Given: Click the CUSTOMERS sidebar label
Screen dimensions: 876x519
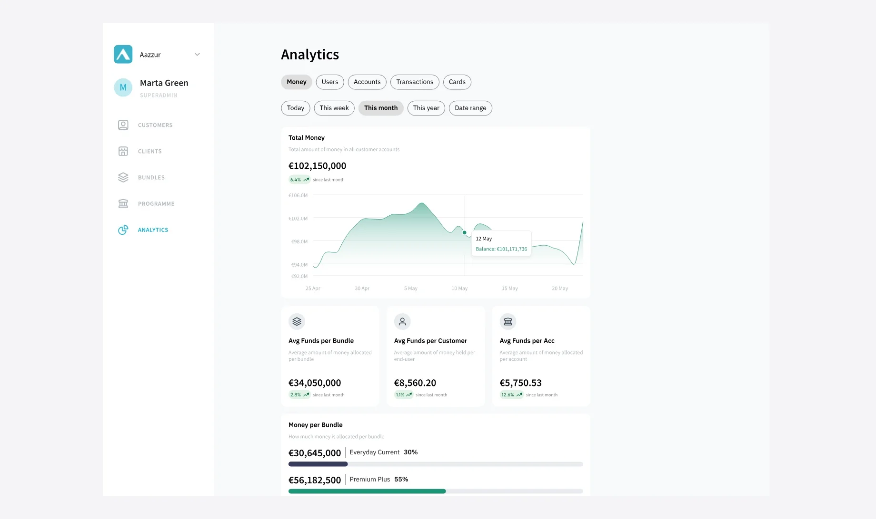Looking at the screenshot, I should (x=155, y=125).
